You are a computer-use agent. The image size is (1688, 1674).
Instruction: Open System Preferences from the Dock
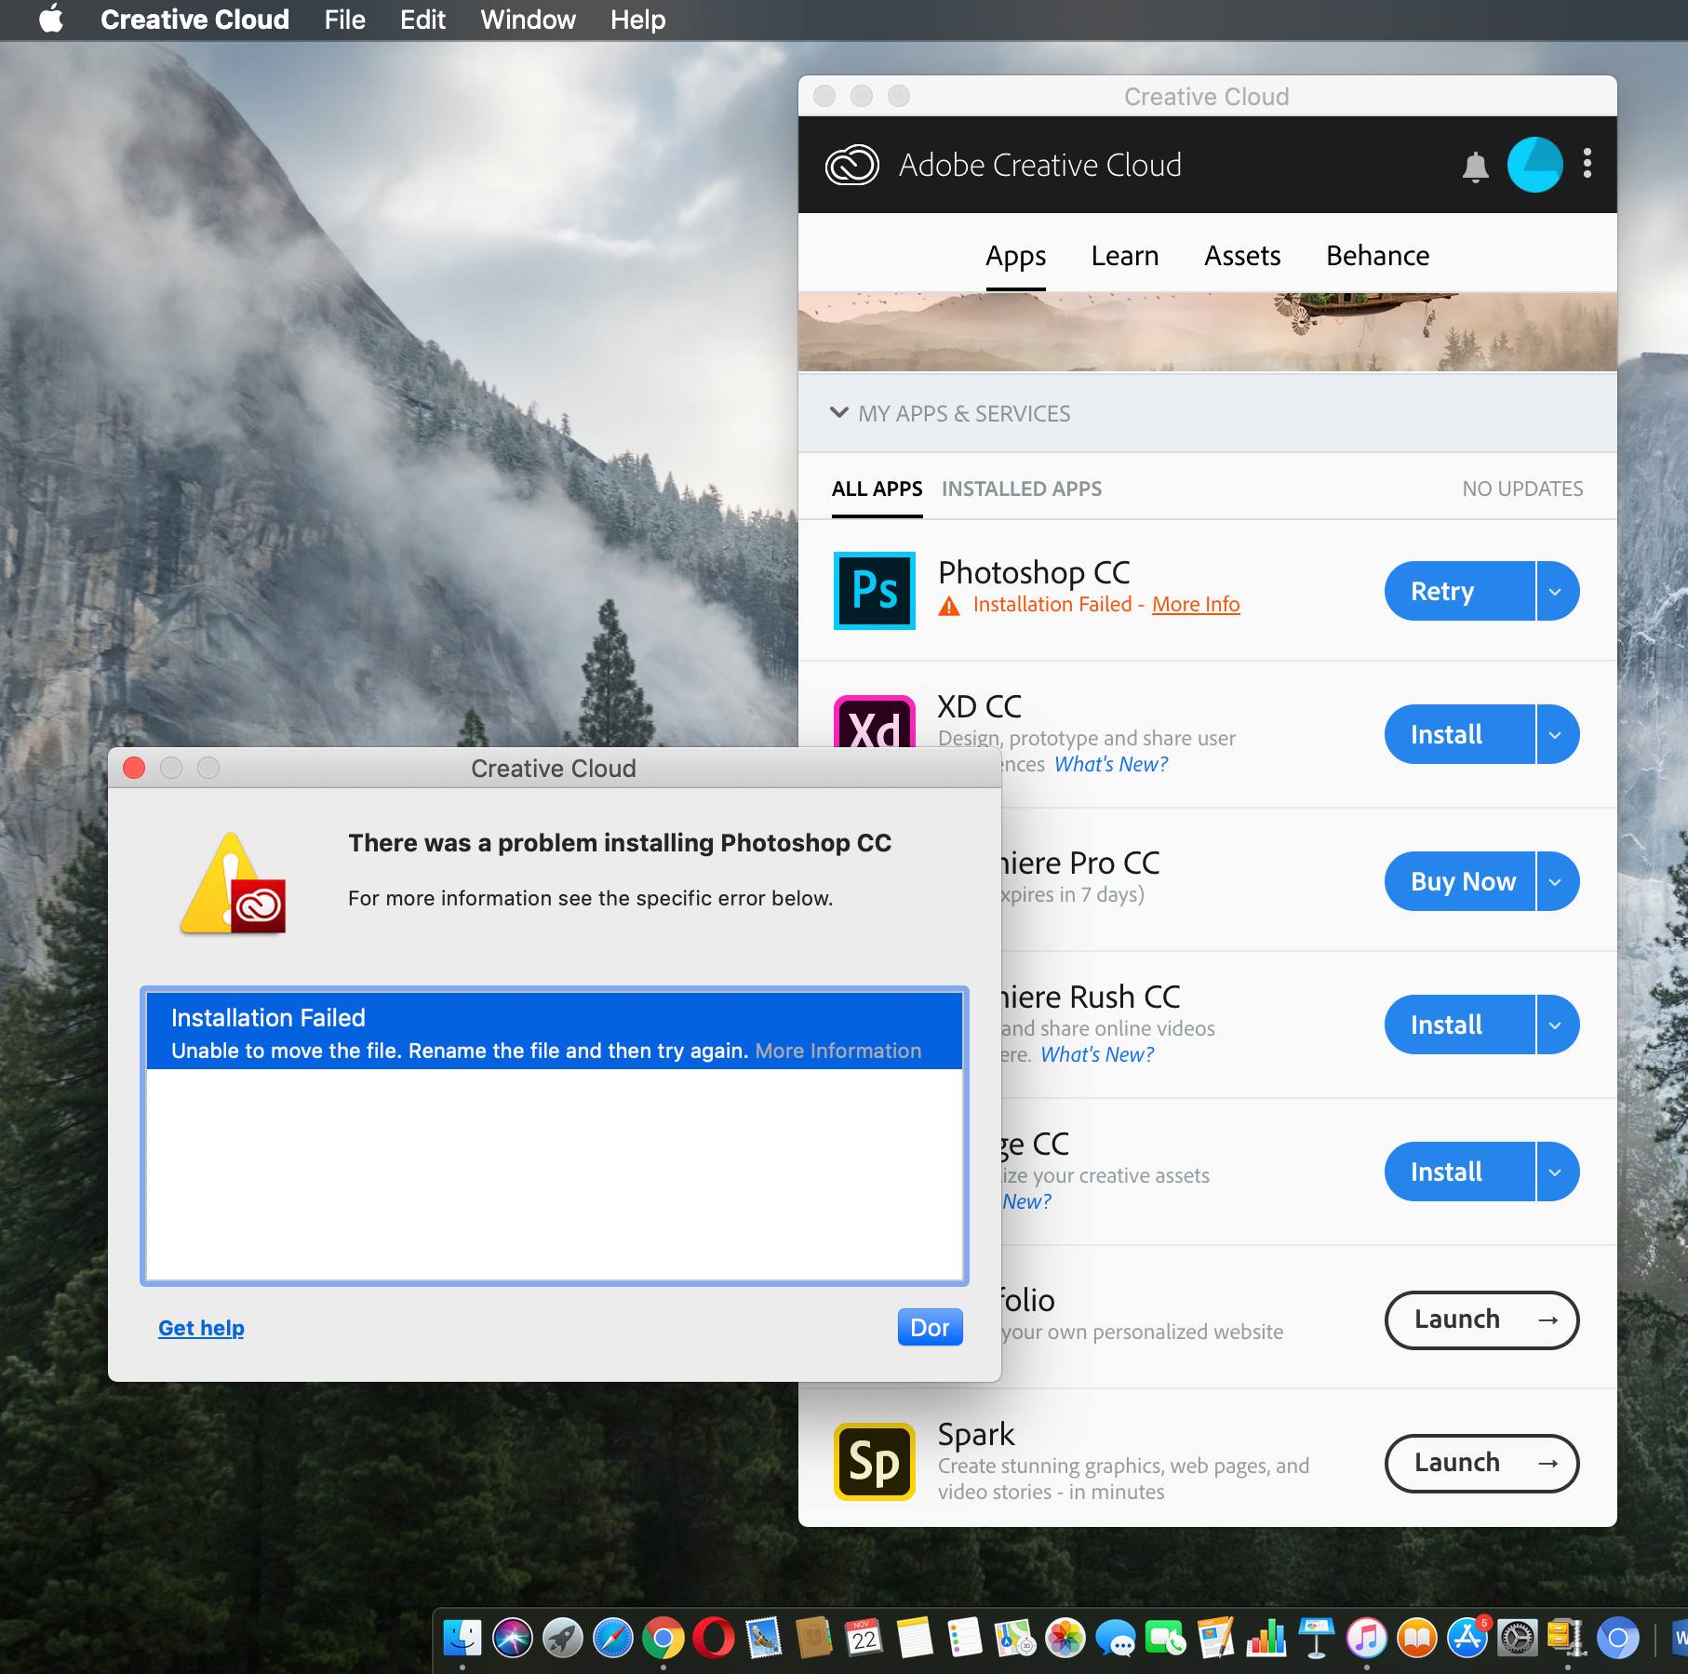click(1518, 1639)
